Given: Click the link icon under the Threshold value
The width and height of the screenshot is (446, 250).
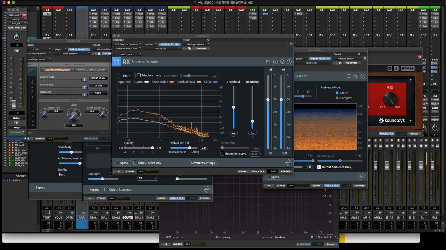Looking at the screenshot, I should (234, 137).
